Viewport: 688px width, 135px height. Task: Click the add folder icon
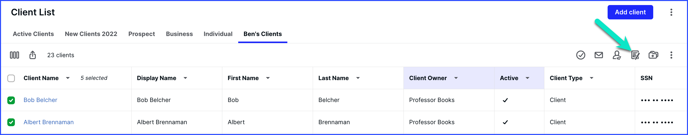tap(653, 55)
